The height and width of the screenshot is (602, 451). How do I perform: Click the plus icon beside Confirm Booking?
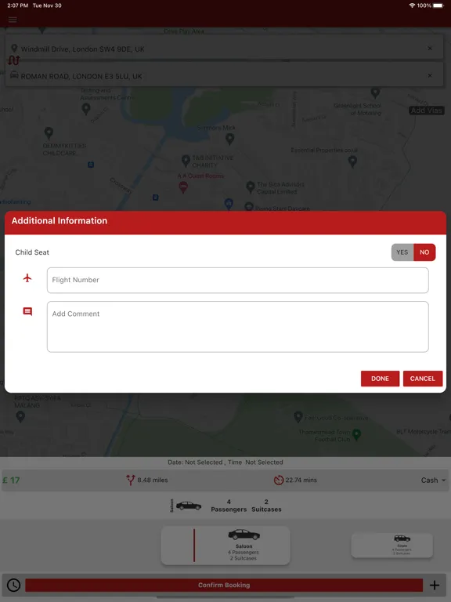click(435, 585)
